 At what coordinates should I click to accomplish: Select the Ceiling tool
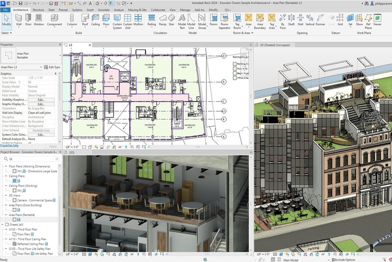[x=95, y=20]
